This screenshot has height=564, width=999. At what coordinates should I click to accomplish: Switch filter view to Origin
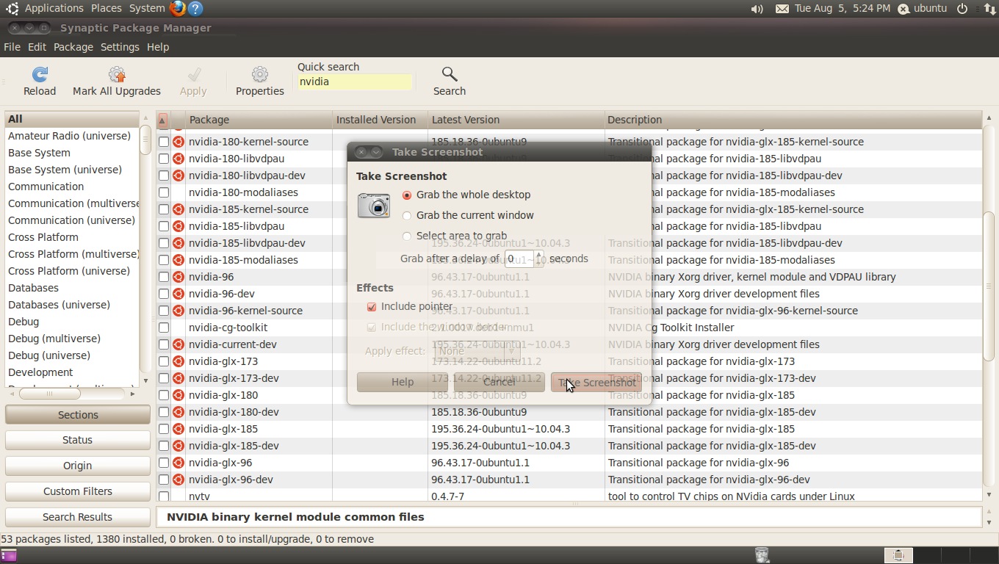[78, 466]
